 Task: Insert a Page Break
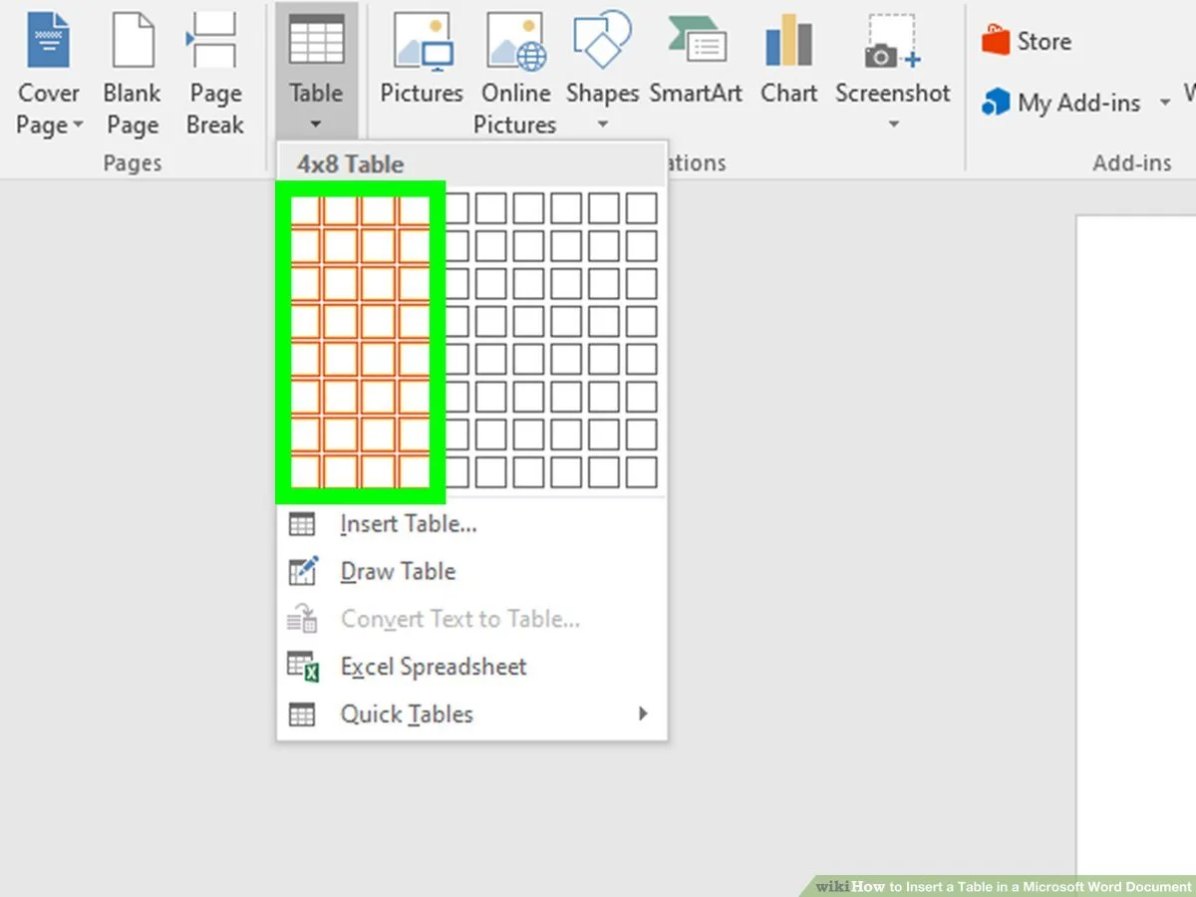coord(215,76)
